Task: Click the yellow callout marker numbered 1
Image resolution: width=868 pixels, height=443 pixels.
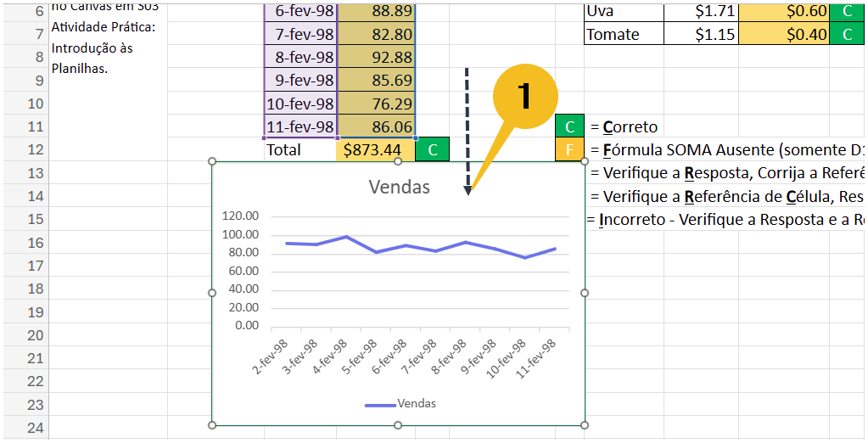Action: (x=524, y=98)
